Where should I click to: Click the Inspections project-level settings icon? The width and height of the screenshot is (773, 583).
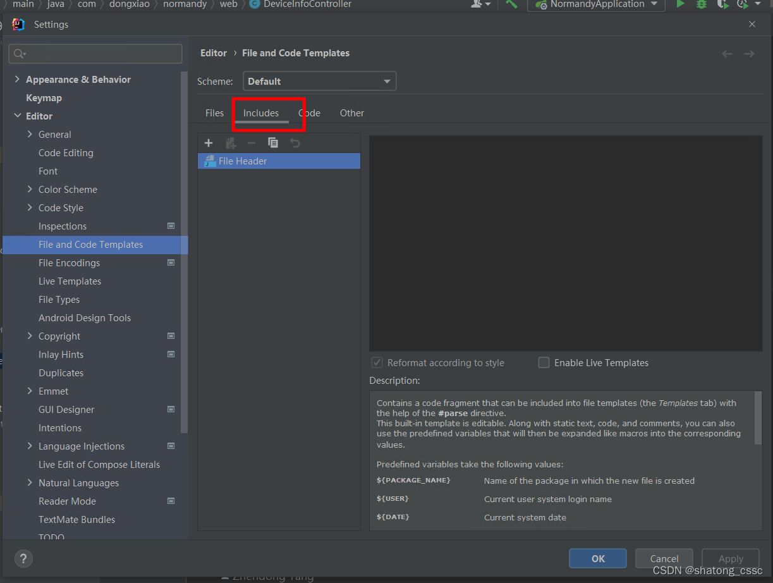coord(171,226)
